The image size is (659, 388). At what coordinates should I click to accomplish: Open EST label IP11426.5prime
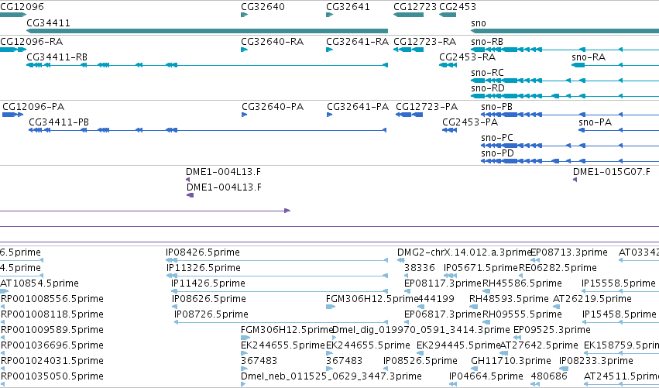pos(208,283)
